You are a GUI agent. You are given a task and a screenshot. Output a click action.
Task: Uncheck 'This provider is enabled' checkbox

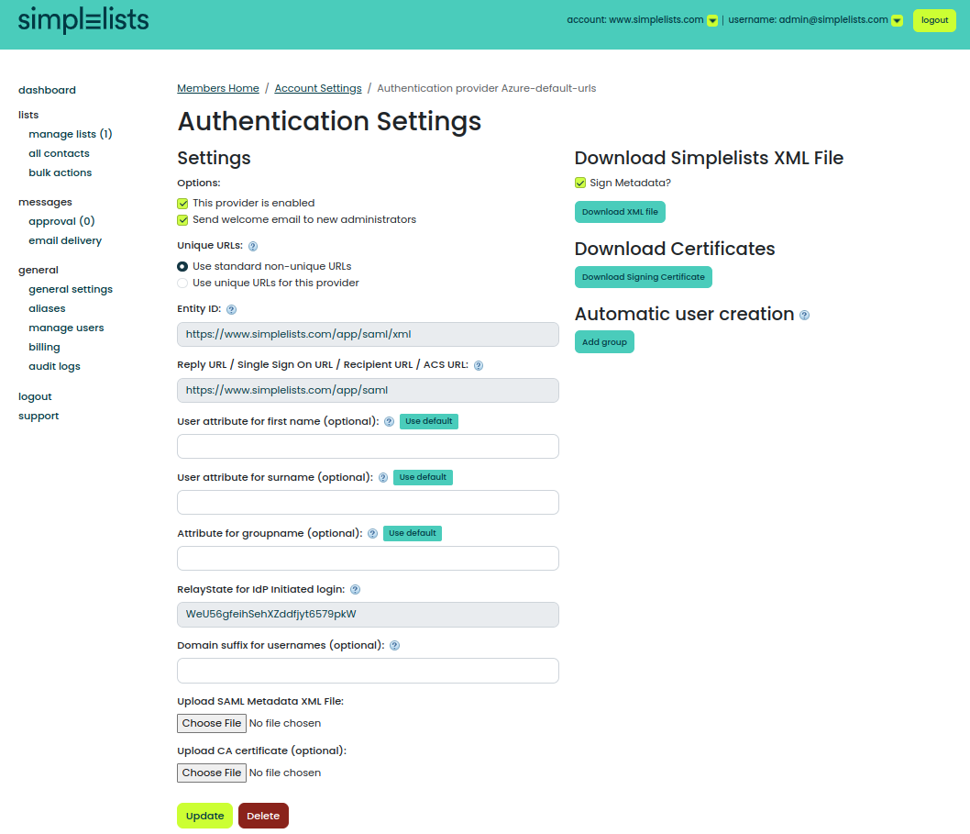pyautogui.click(x=182, y=203)
